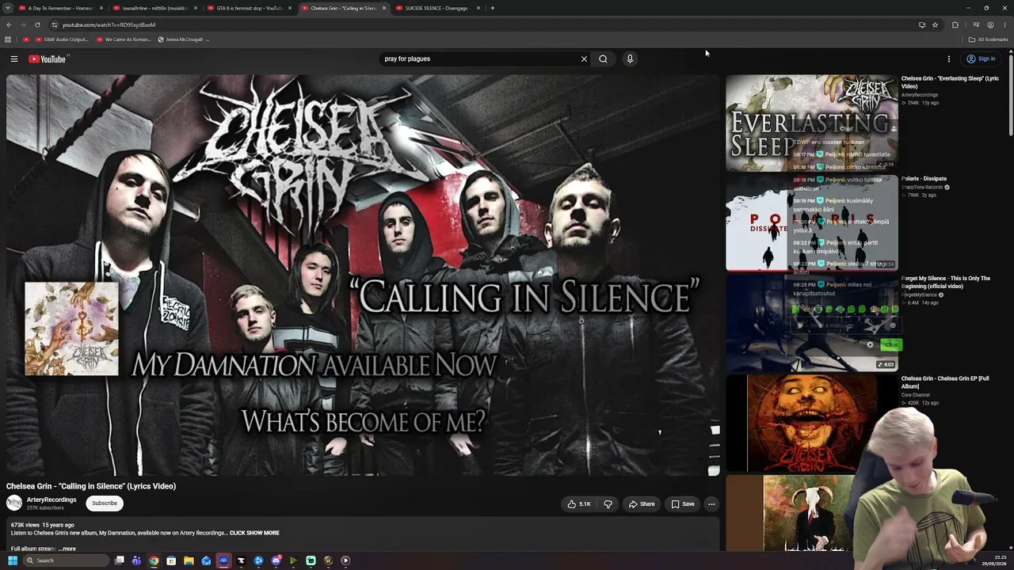Open Everlasting Sleep lyric video thumbnail
The height and width of the screenshot is (570, 1014).
[x=812, y=123]
